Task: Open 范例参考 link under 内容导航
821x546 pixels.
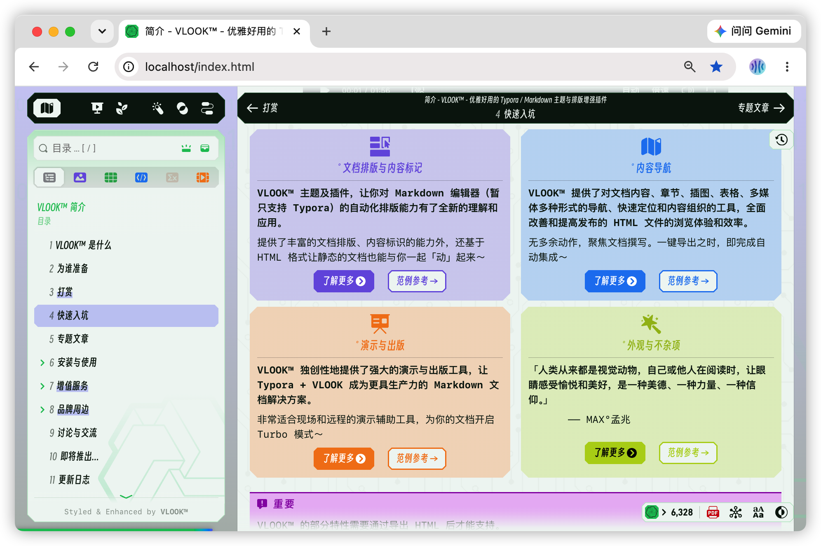Action: (688, 281)
